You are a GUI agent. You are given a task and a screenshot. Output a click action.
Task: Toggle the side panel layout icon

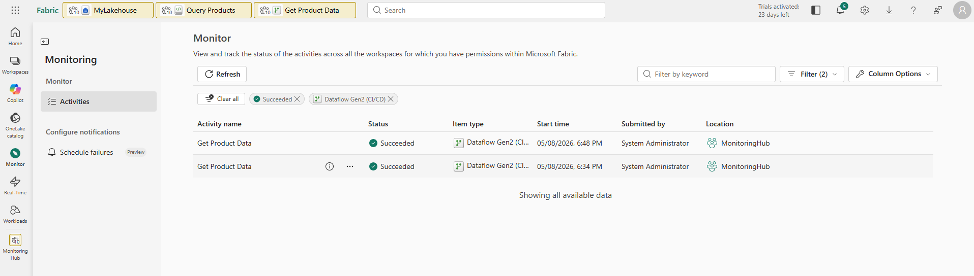pyautogui.click(x=816, y=10)
